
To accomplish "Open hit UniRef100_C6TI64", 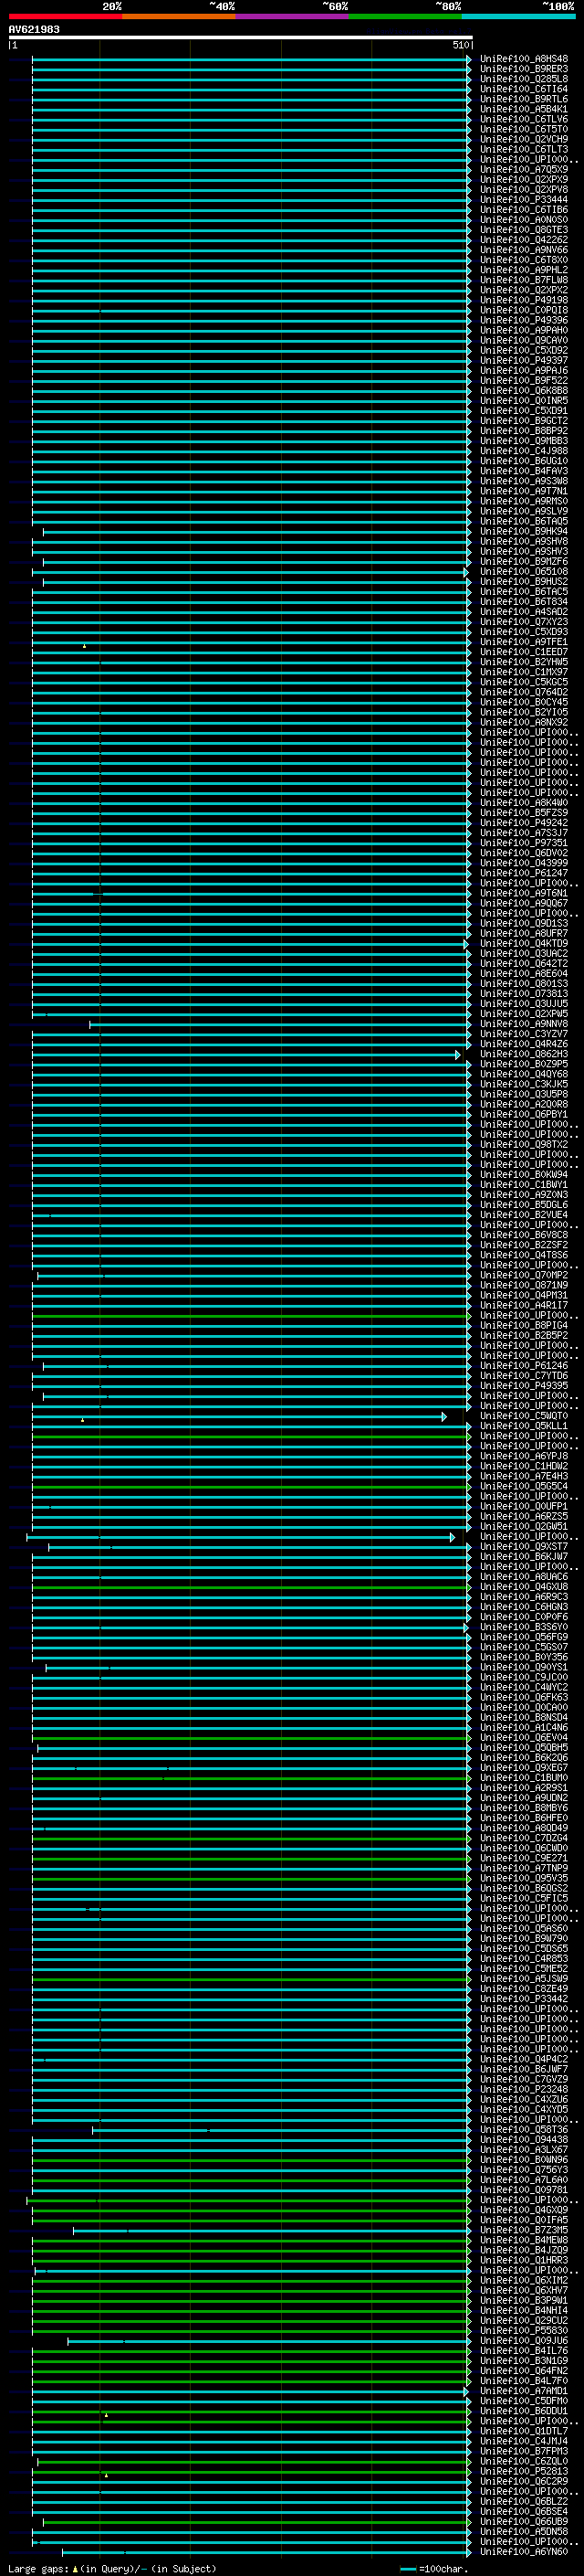I will click(x=524, y=89).
